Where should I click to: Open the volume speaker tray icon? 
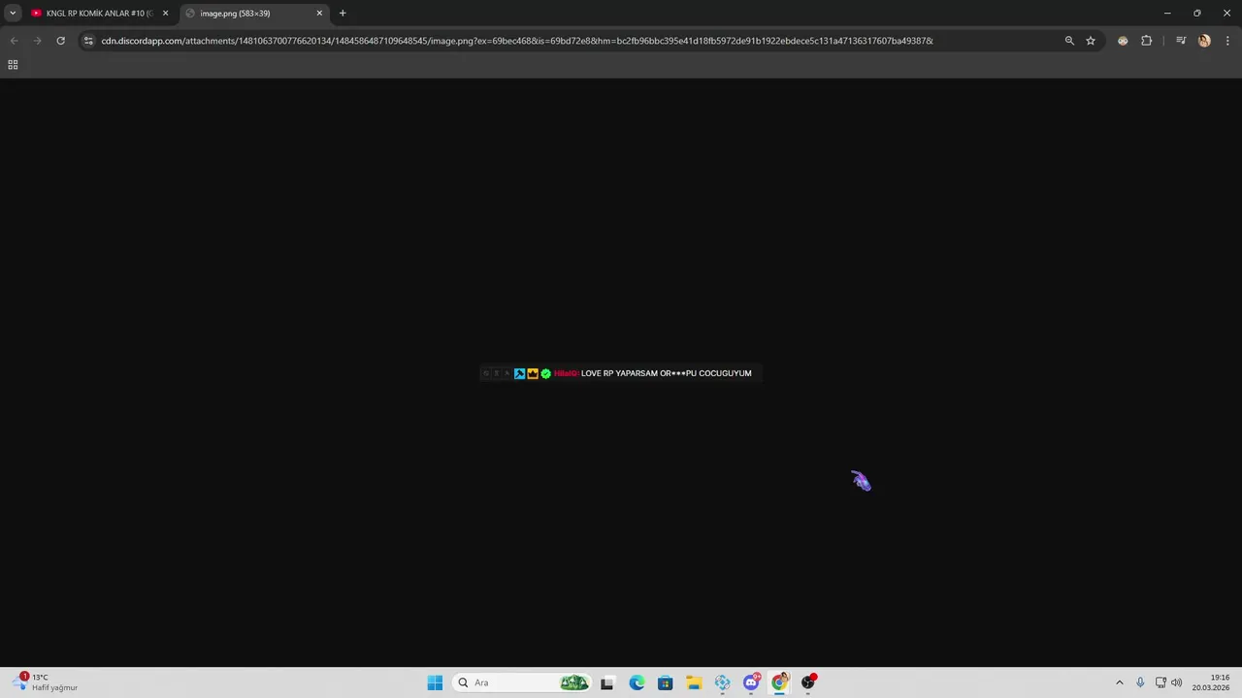(x=1177, y=682)
